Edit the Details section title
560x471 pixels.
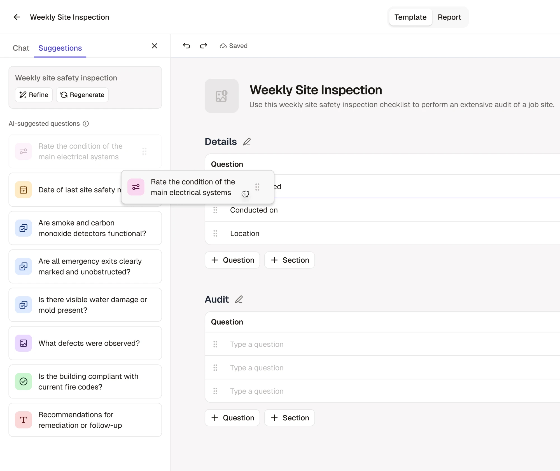pyautogui.click(x=247, y=142)
